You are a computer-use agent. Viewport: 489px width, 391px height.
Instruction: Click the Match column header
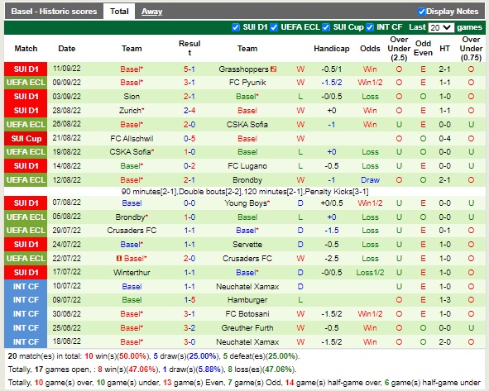[x=26, y=49]
